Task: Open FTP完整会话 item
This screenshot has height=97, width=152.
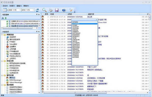Action: (12, 51)
